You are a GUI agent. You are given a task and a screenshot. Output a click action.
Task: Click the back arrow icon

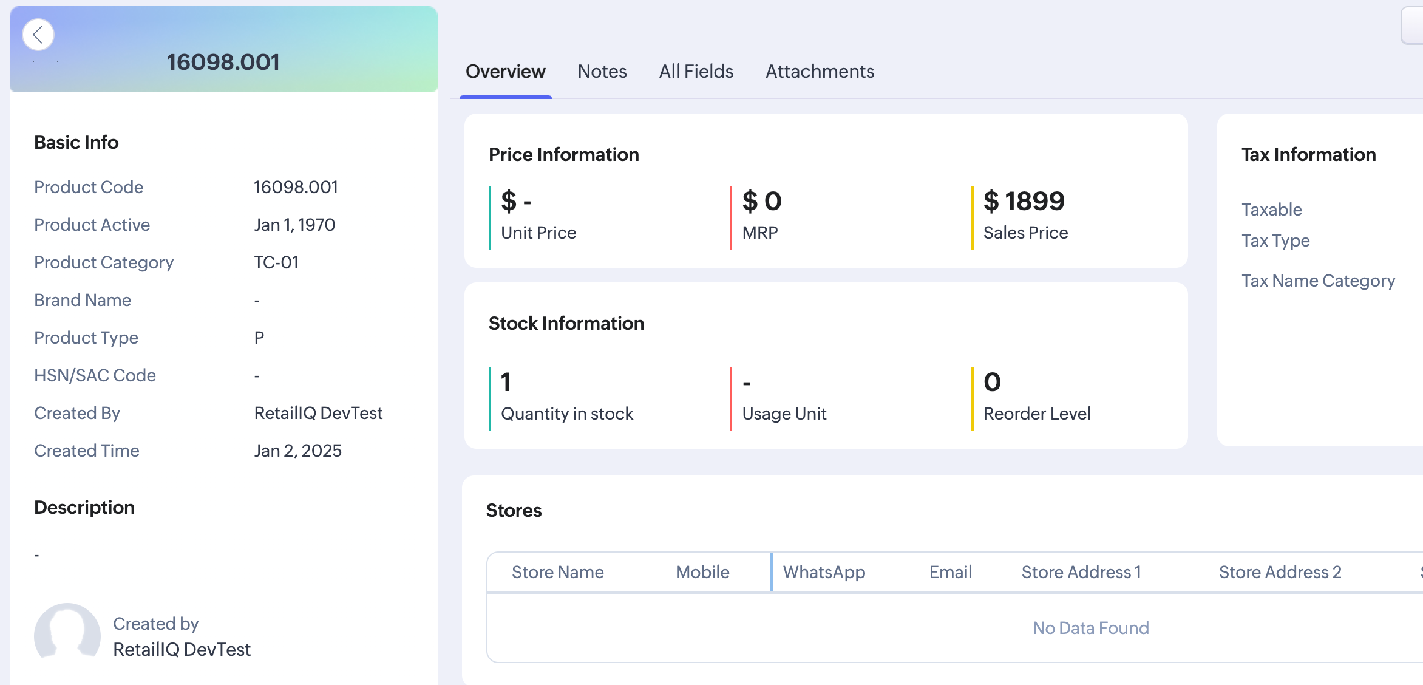coord(38,35)
